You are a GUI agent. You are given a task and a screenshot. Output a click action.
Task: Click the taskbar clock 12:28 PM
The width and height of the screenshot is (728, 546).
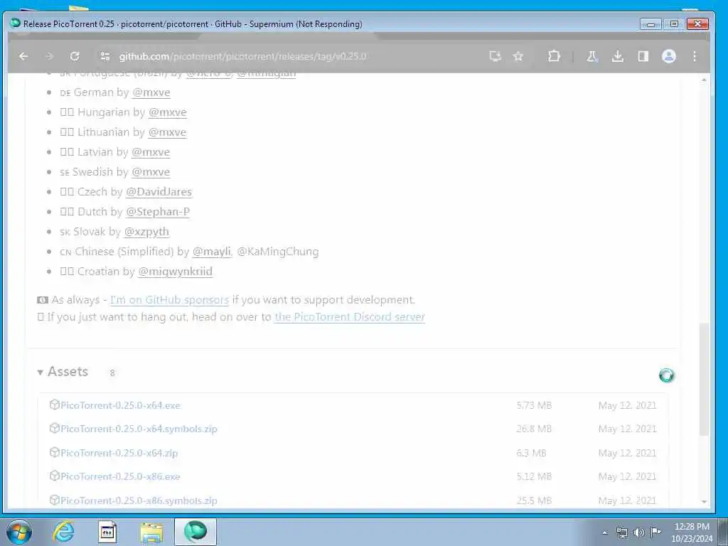[692, 527]
